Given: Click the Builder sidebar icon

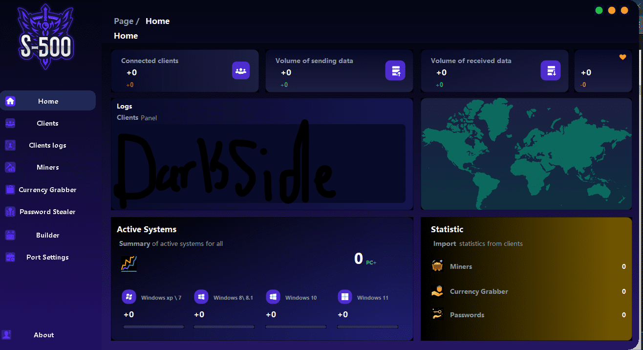Looking at the screenshot, I should 10,235.
